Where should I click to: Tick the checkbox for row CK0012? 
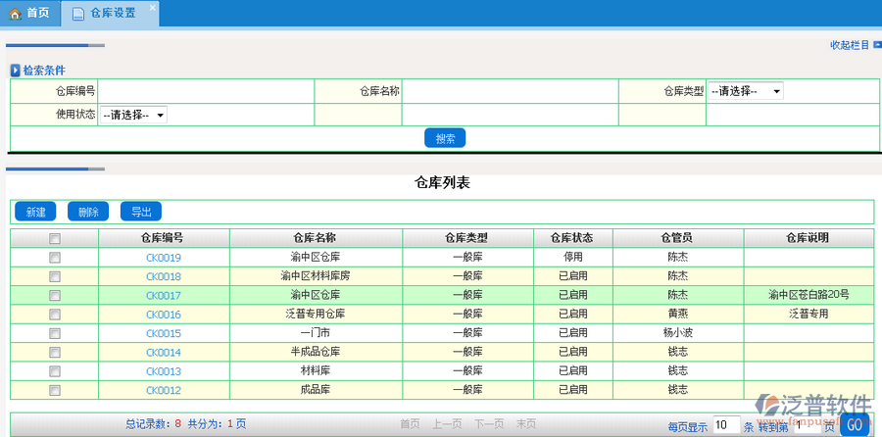coord(55,390)
